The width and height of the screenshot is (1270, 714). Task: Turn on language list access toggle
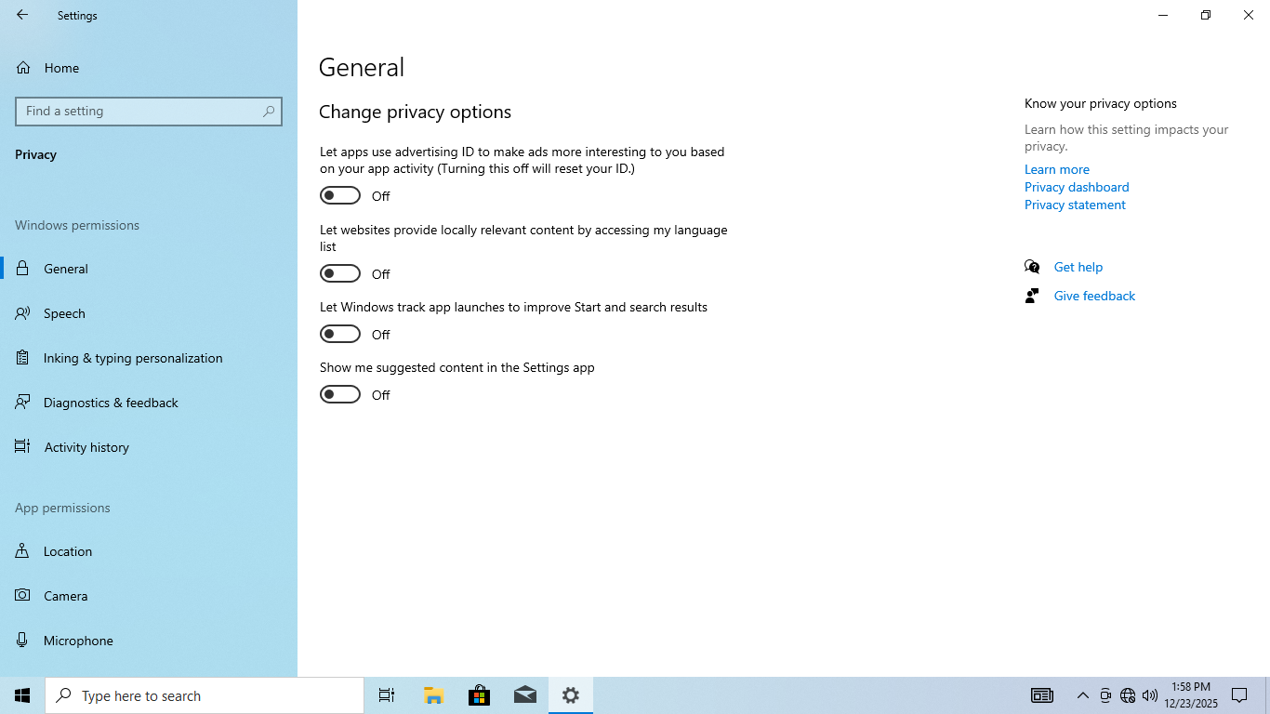(x=340, y=273)
